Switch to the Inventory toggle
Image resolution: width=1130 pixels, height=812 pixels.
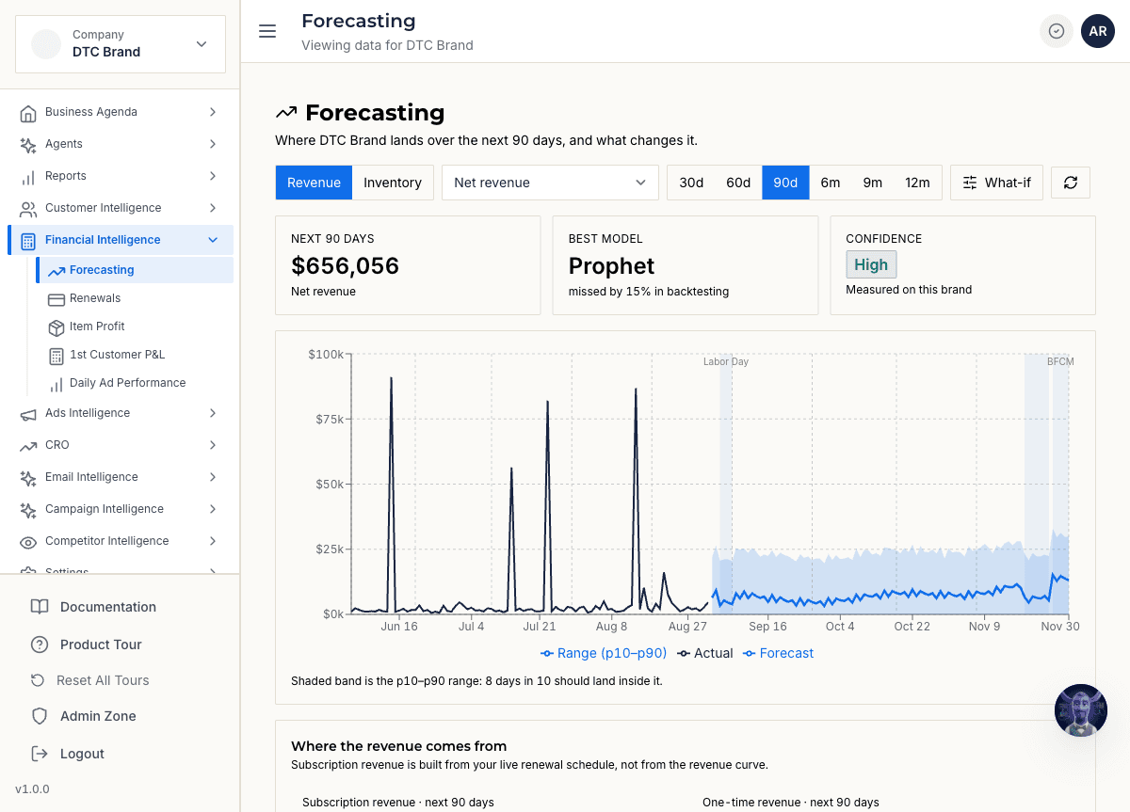coord(393,183)
